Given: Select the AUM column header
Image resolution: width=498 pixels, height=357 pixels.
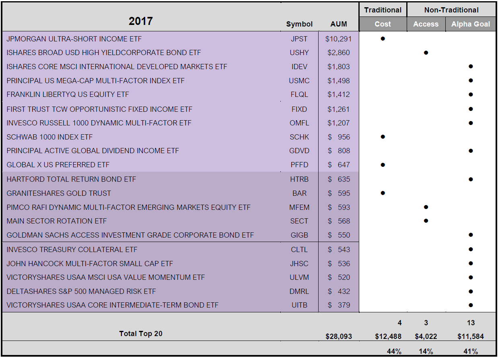Looking at the screenshot, I should (x=338, y=24).
